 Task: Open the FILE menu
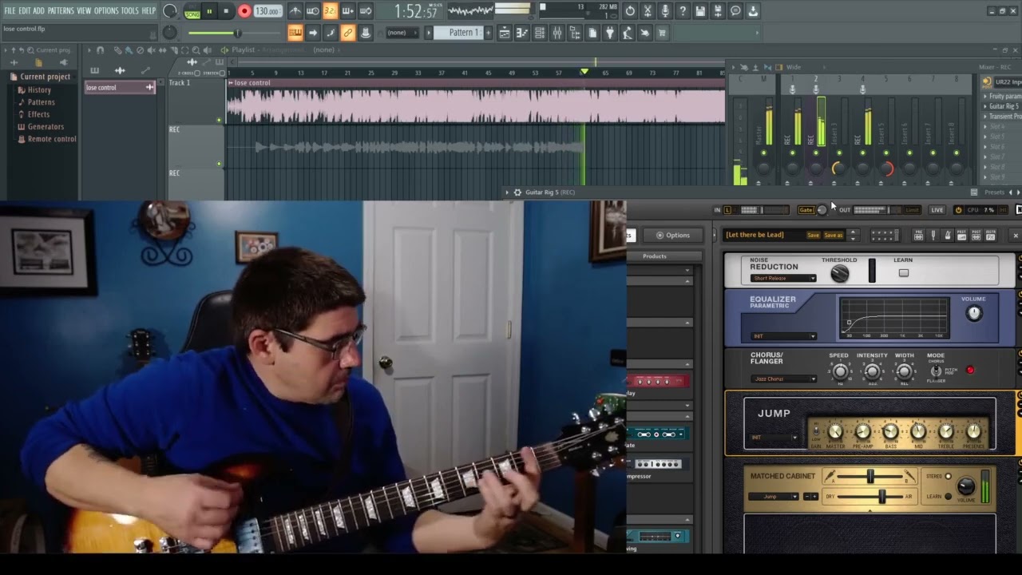coord(10,11)
